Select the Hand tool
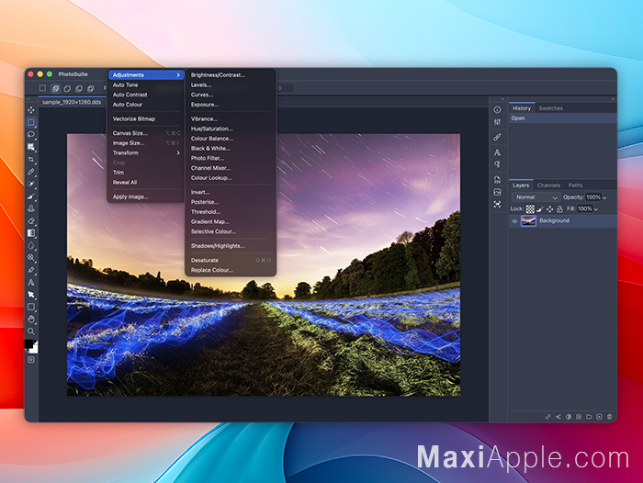The width and height of the screenshot is (643, 483). [x=31, y=320]
